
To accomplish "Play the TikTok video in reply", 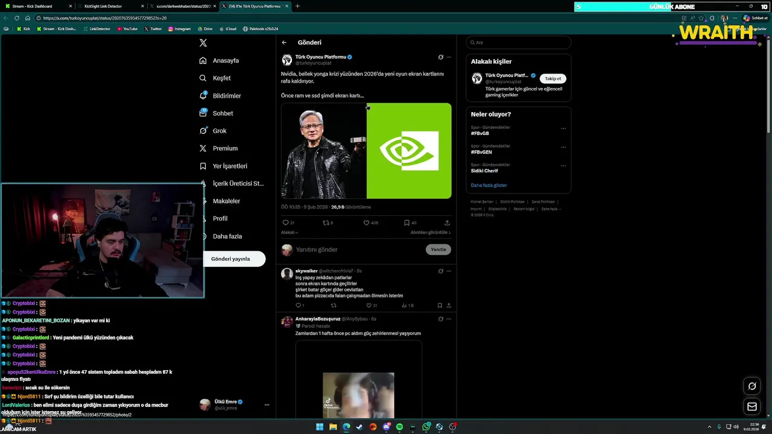I will 358,395.
